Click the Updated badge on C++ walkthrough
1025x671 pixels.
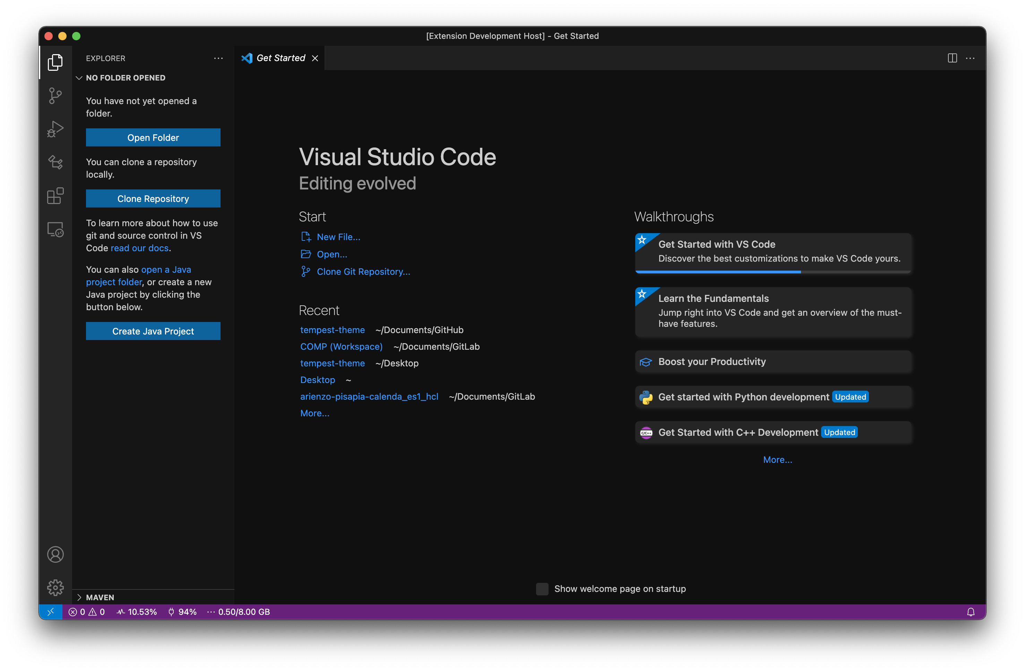839,432
